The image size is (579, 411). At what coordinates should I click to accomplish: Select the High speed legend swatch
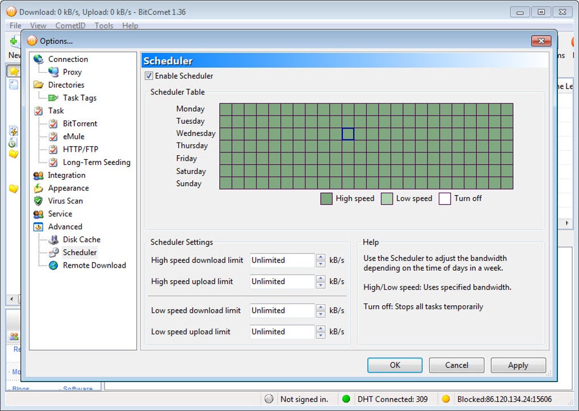click(x=326, y=198)
